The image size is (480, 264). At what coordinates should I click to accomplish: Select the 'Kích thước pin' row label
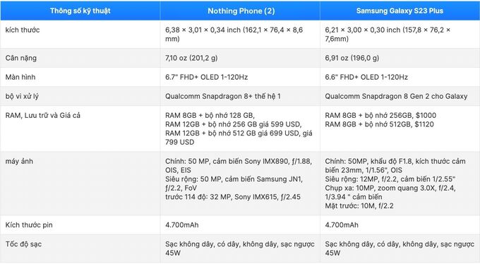click(x=29, y=225)
